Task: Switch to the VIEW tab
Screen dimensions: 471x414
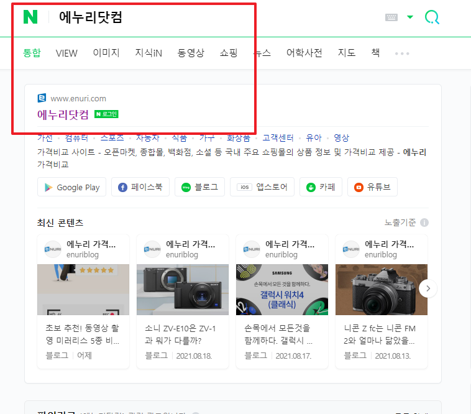Action: (66, 53)
